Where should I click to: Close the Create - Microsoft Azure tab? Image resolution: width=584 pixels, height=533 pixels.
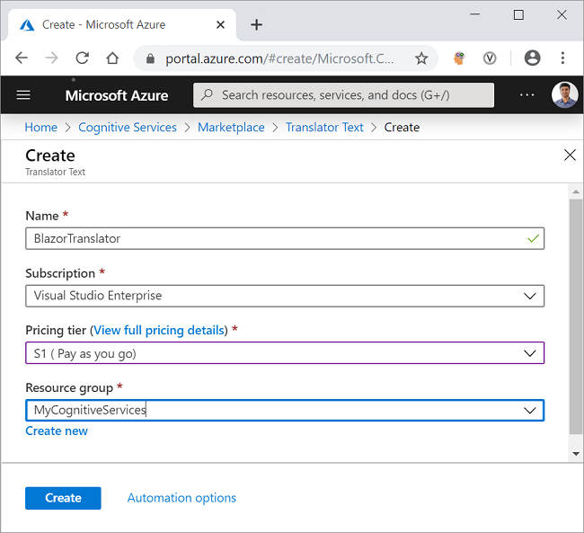(220, 24)
